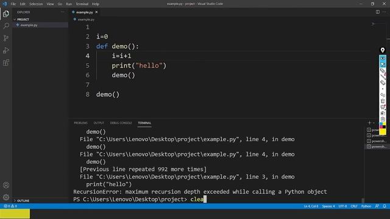Click the pin marker atop annotation toolbar
Viewport: 390px width, 219px height.
(383, 50)
